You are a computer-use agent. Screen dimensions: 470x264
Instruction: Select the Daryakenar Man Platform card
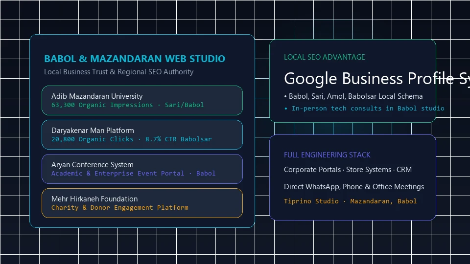point(142,135)
